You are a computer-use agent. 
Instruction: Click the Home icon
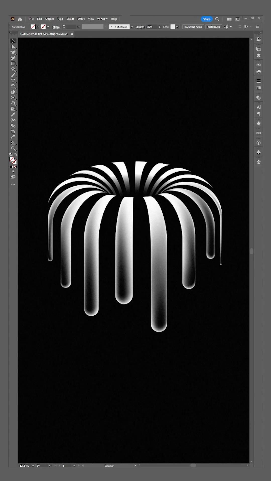pos(20,19)
